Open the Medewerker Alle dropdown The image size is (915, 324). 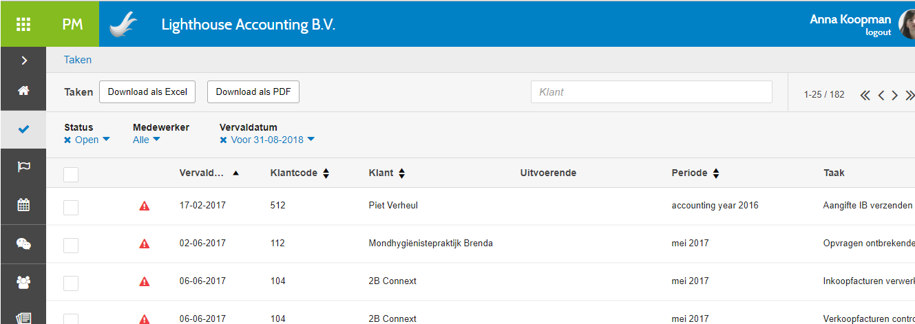coord(146,140)
